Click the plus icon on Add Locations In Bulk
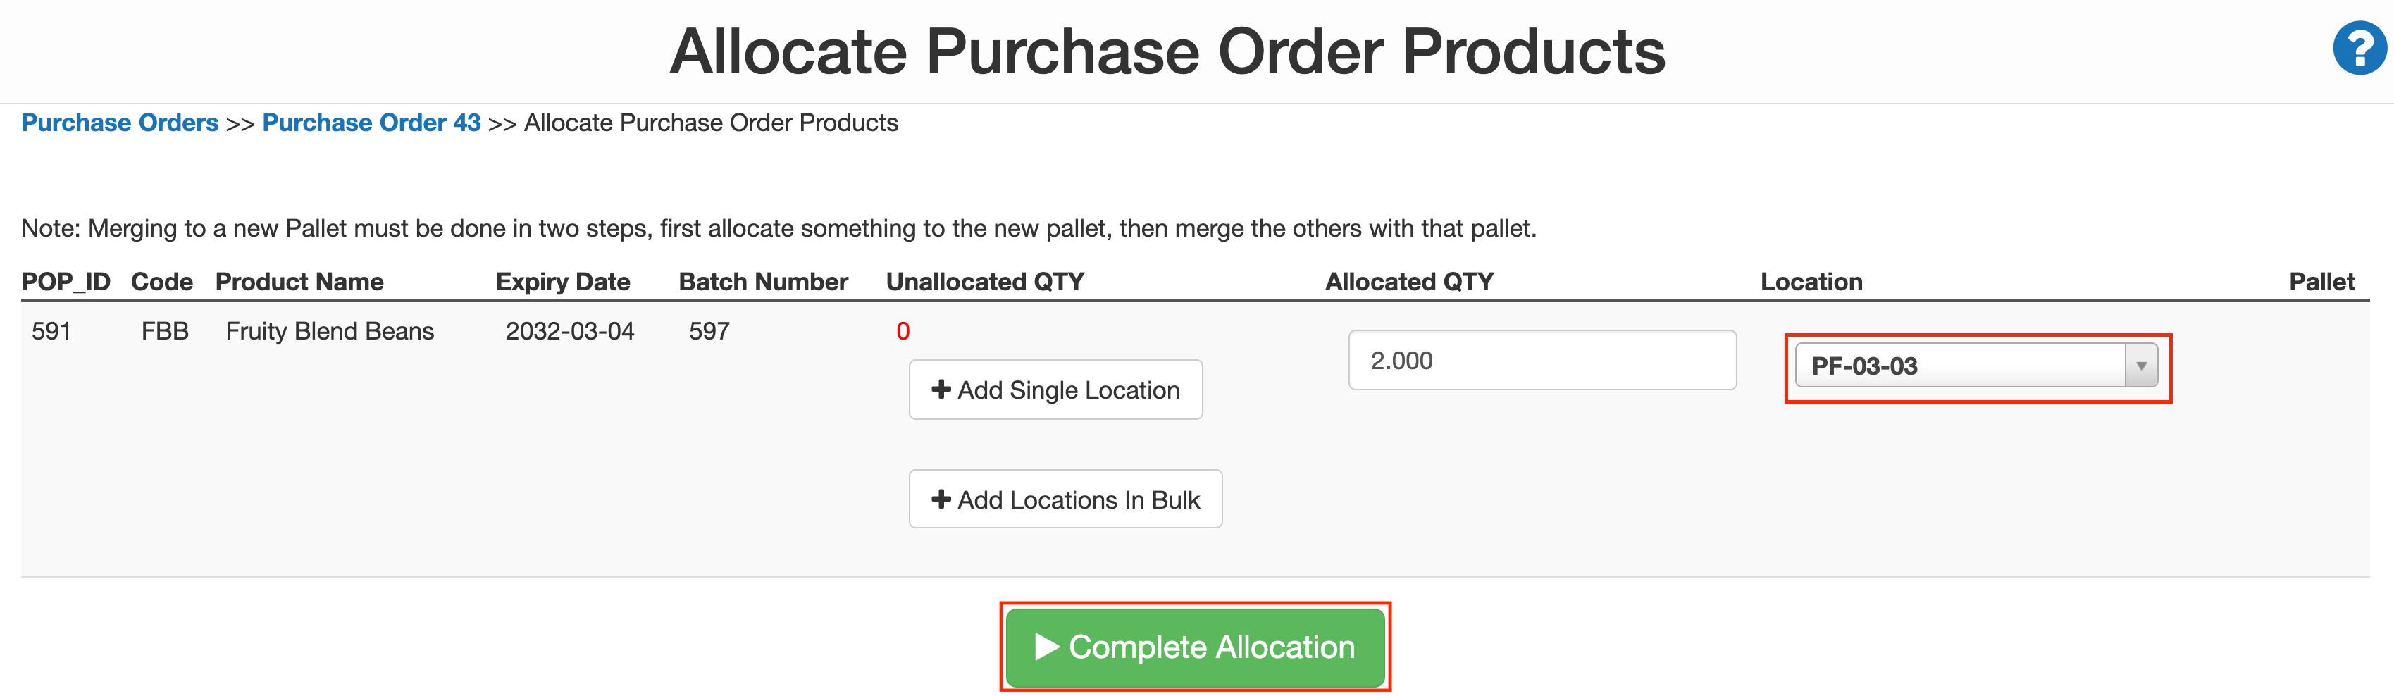The height and width of the screenshot is (696, 2394). 941,499
